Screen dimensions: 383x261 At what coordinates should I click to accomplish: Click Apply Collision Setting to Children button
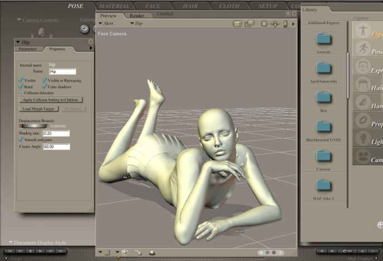pos(51,100)
